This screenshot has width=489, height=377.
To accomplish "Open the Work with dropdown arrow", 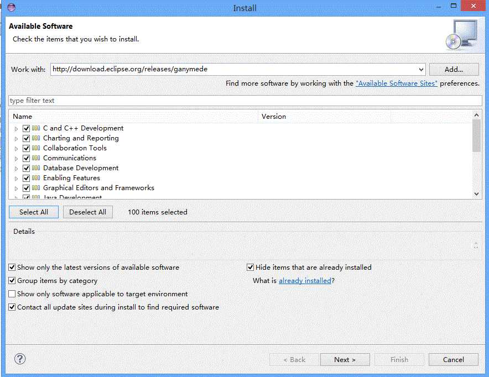I will (x=421, y=70).
